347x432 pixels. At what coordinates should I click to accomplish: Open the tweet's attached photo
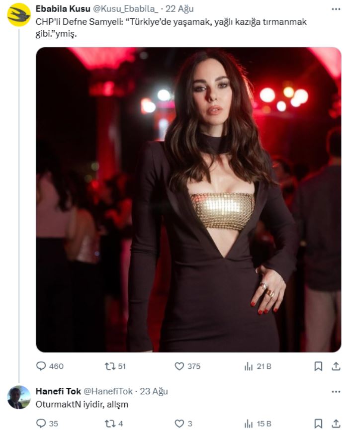point(188,199)
